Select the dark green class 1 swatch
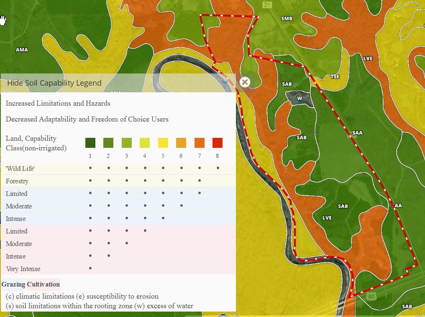This screenshot has width=425, height=317. [90, 143]
